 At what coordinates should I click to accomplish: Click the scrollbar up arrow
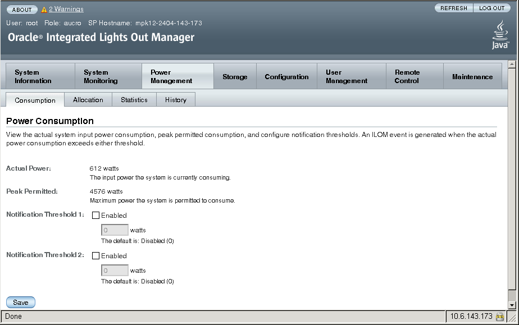pyautogui.click(x=512, y=64)
